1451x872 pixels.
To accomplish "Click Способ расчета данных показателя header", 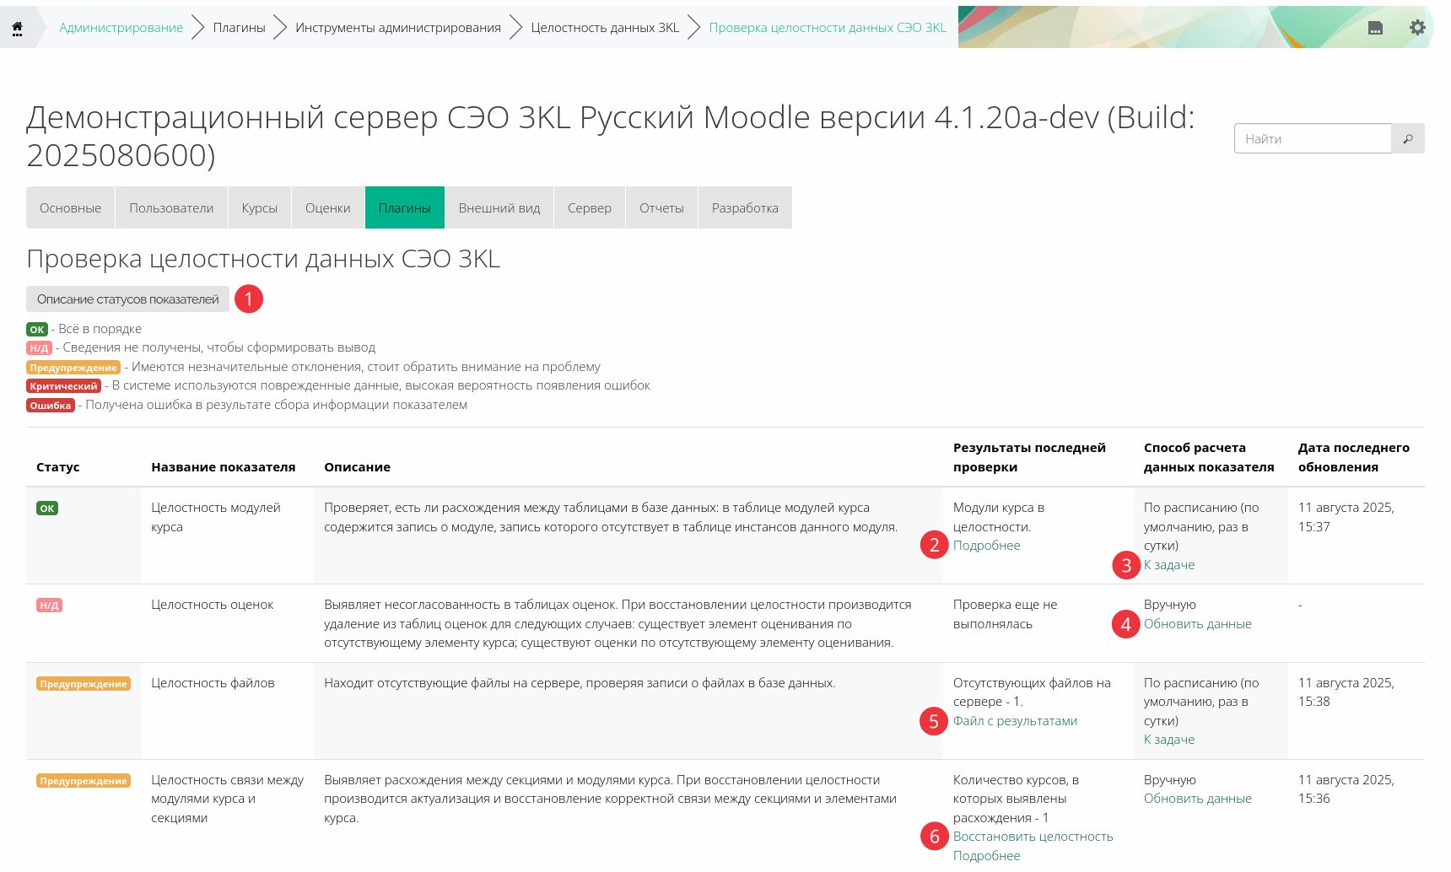I will click(x=1209, y=457).
